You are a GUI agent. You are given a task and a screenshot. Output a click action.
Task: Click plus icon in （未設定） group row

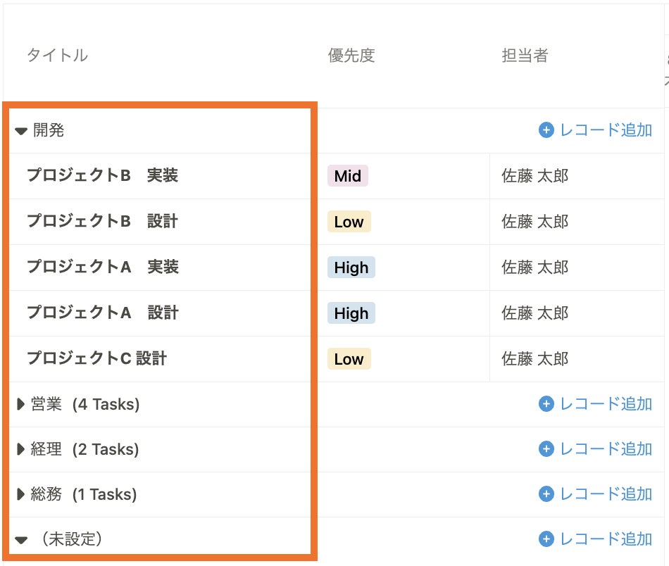coord(546,539)
